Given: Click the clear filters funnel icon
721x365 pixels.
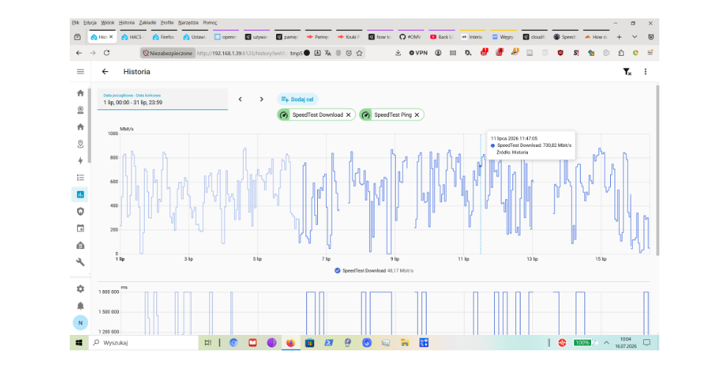Looking at the screenshot, I should pyautogui.click(x=627, y=72).
